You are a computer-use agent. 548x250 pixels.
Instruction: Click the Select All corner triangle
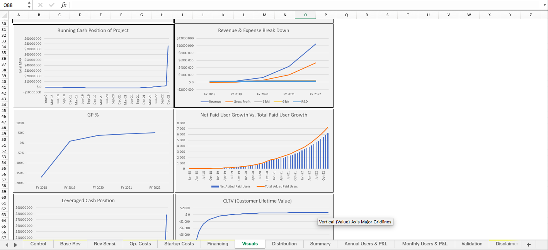(3, 15)
